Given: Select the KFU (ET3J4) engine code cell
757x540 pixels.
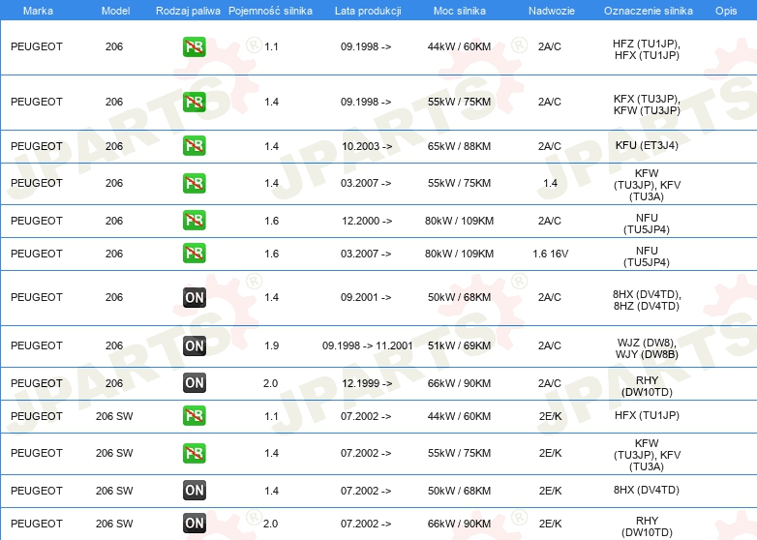Looking at the screenshot, I should point(647,146).
